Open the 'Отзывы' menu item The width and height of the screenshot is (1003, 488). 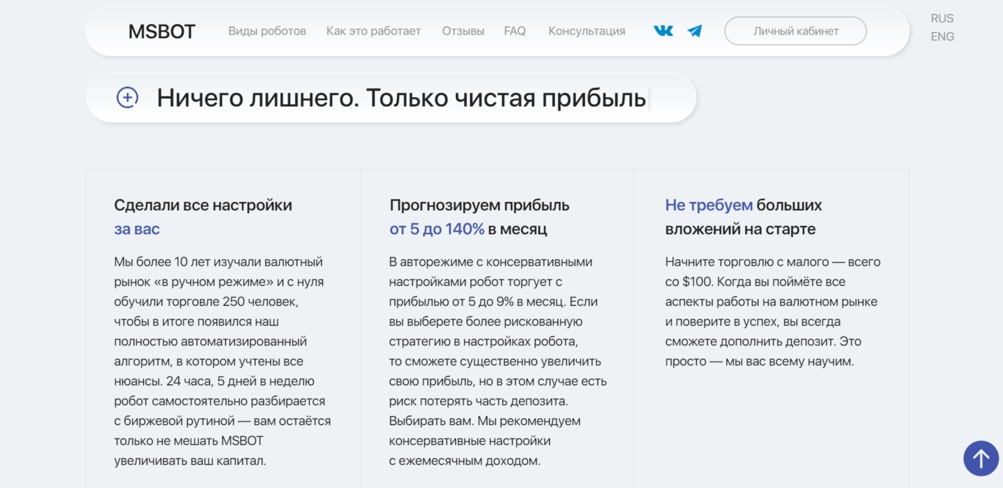tap(463, 31)
